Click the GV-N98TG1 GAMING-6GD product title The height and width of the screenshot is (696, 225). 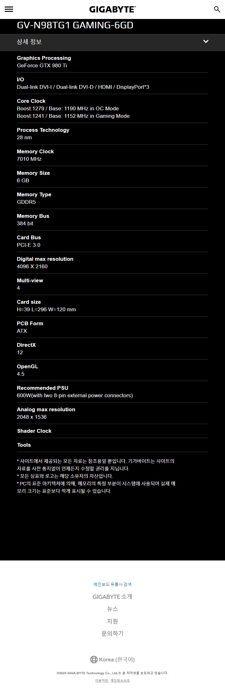click(x=75, y=25)
